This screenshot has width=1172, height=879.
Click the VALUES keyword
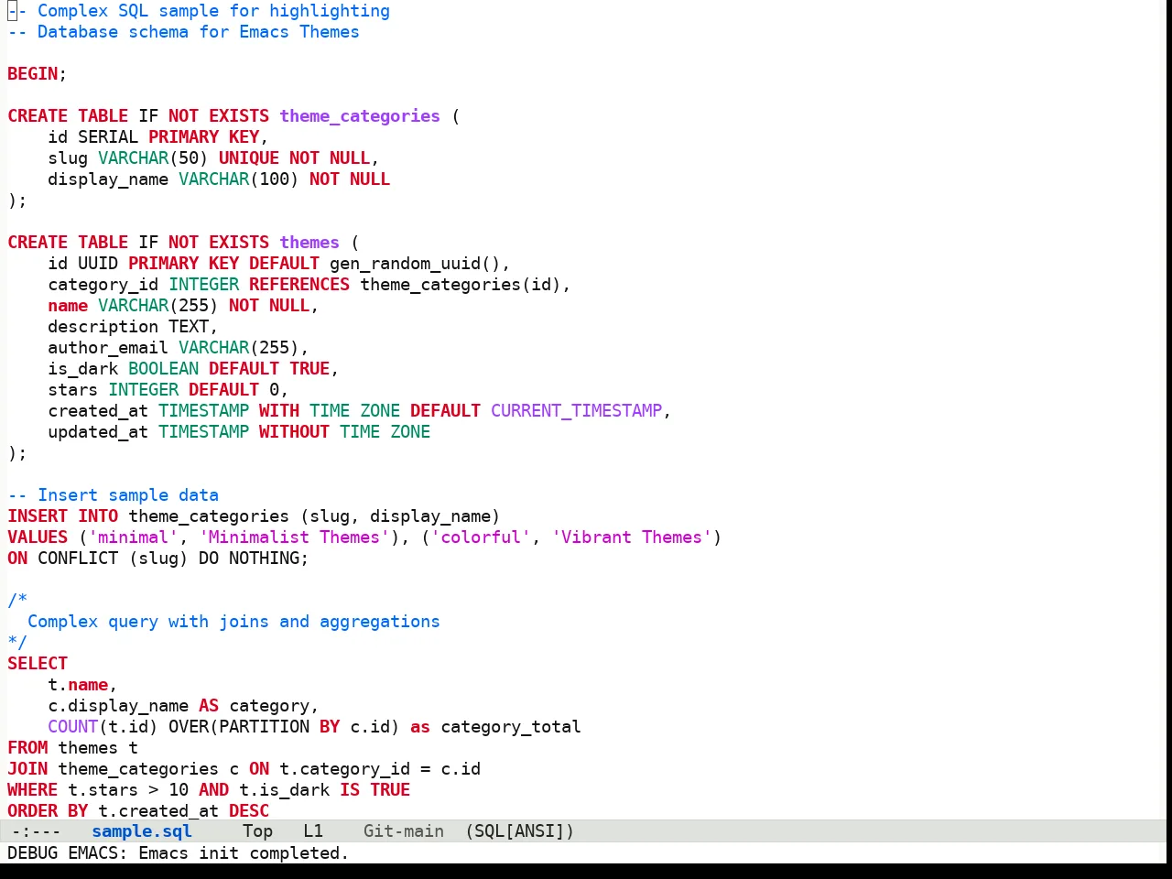click(38, 537)
